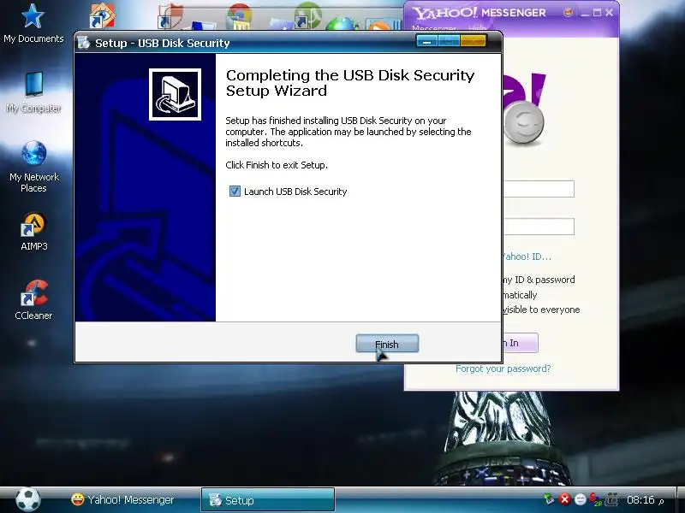Switch to Yahoo! Messenger taskbar button
The image size is (685, 513).
click(122, 499)
